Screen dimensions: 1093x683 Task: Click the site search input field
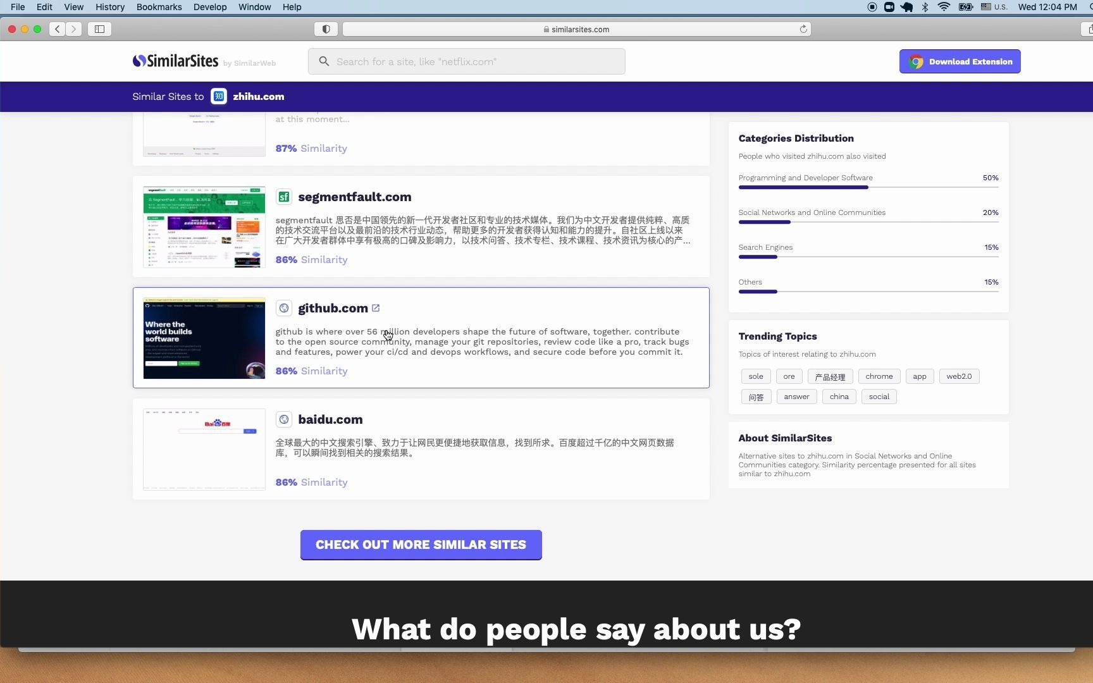click(467, 61)
